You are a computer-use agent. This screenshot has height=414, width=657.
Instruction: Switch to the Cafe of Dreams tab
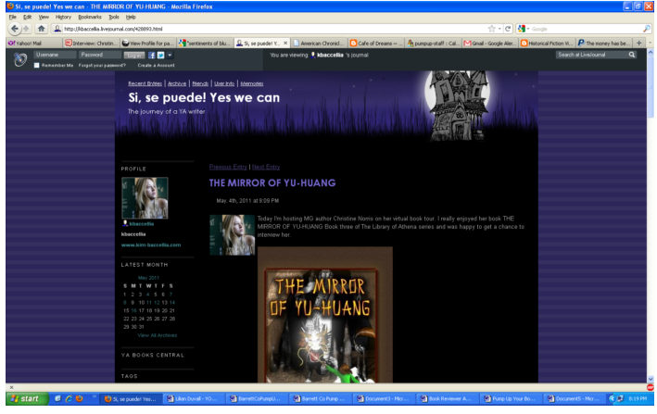point(375,43)
